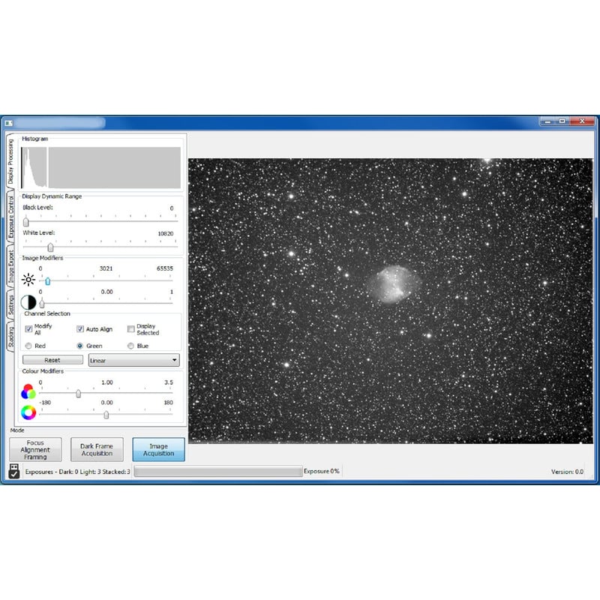Click the exposure progress bar
The width and height of the screenshot is (600, 600).
[x=218, y=471]
